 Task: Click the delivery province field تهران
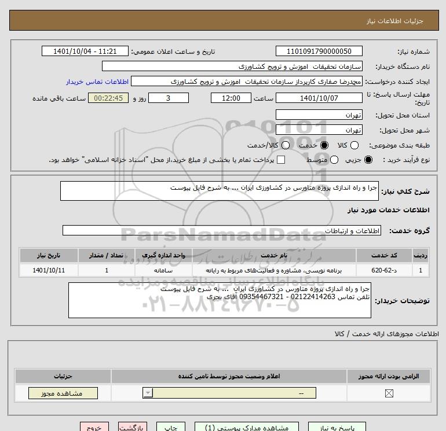point(319,115)
